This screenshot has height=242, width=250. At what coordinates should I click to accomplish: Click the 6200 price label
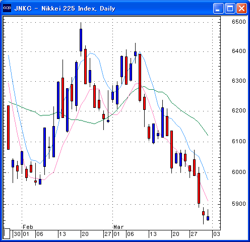[239, 110]
